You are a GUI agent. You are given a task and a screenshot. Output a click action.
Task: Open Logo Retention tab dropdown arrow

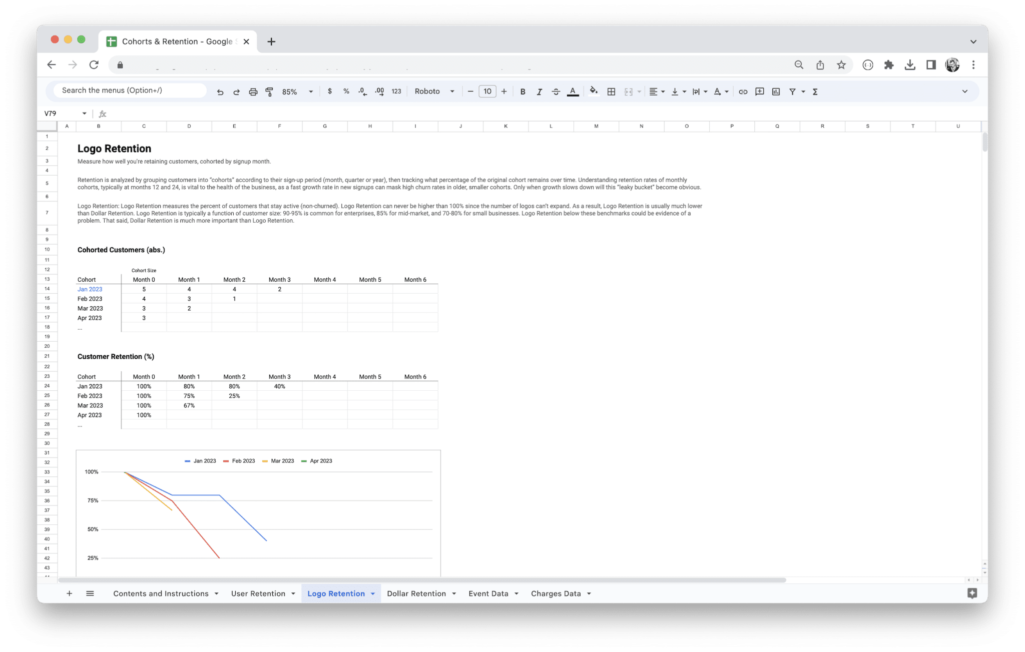click(x=372, y=594)
